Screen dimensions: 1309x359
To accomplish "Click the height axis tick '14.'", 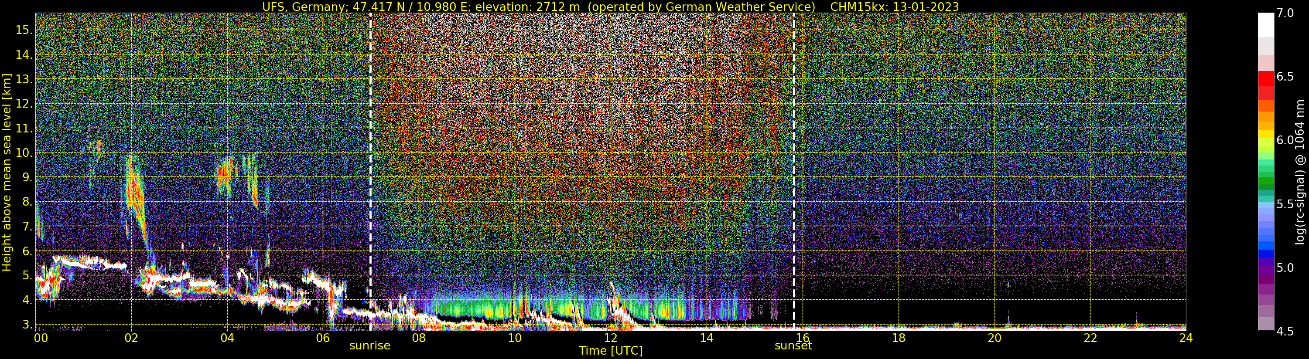I will [x=24, y=54].
